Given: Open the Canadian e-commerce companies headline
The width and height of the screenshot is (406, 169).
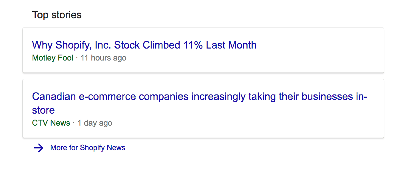Looking at the screenshot, I should tap(199, 97).
